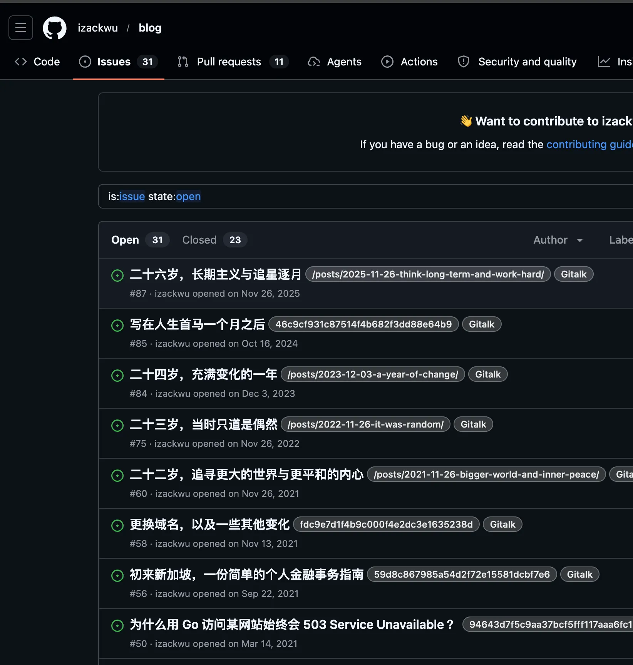The image size is (633, 665).
Task: Open issue 写在人生首马一个月之后
Action: coord(198,324)
